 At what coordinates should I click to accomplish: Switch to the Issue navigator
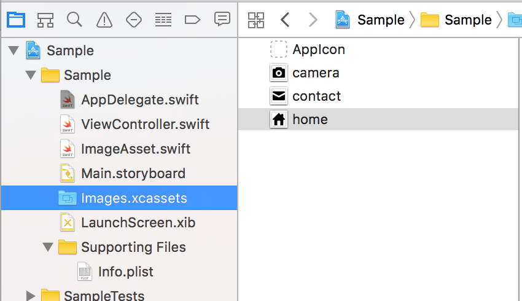point(104,20)
